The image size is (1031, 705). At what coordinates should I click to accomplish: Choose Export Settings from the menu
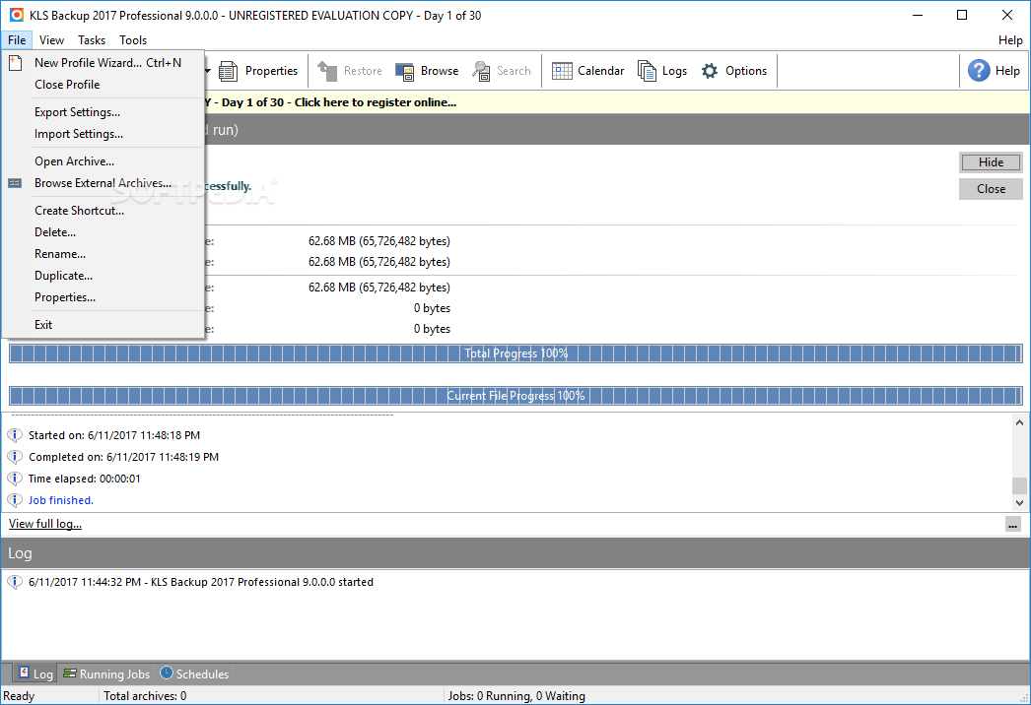[103, 112]
